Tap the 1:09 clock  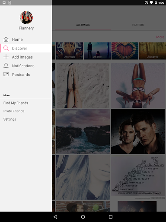[161, 3]
